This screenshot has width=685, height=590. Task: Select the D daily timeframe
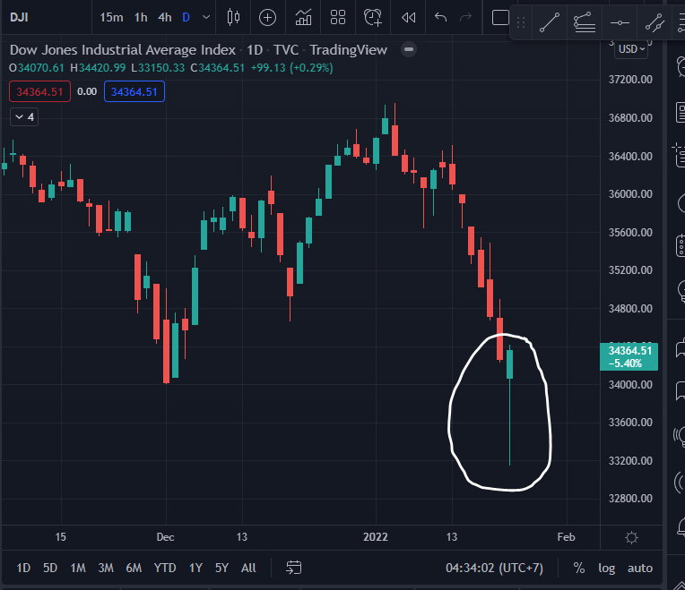[186, 17]
